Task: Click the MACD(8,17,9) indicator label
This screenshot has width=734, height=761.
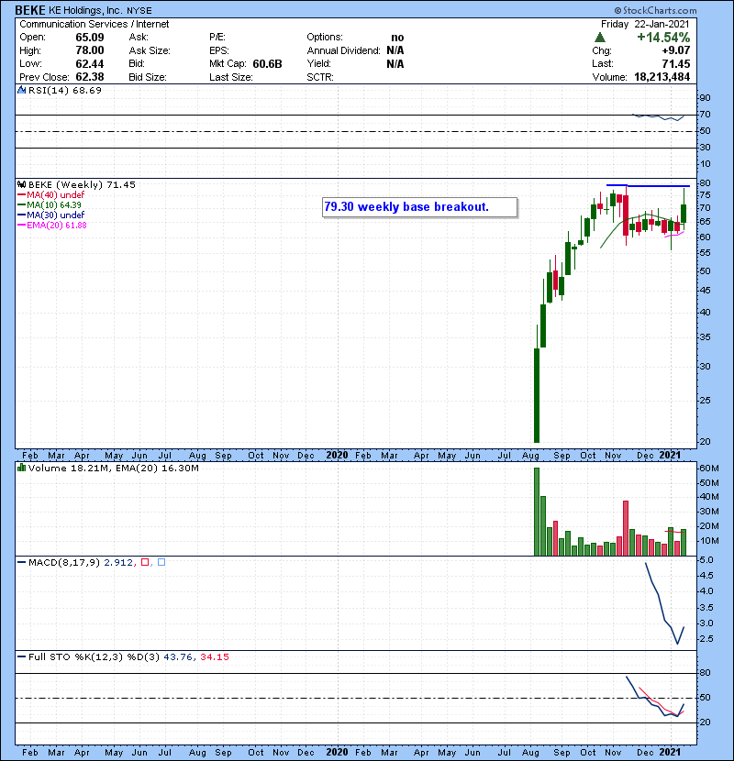Action: pyautogui.click(x=64, y=563)
